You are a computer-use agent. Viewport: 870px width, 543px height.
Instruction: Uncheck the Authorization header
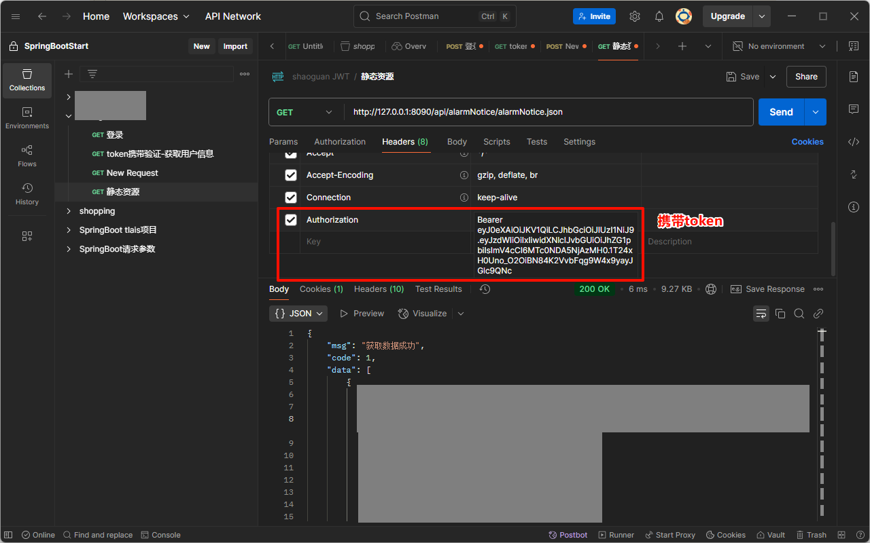click(x=291, y=220)
